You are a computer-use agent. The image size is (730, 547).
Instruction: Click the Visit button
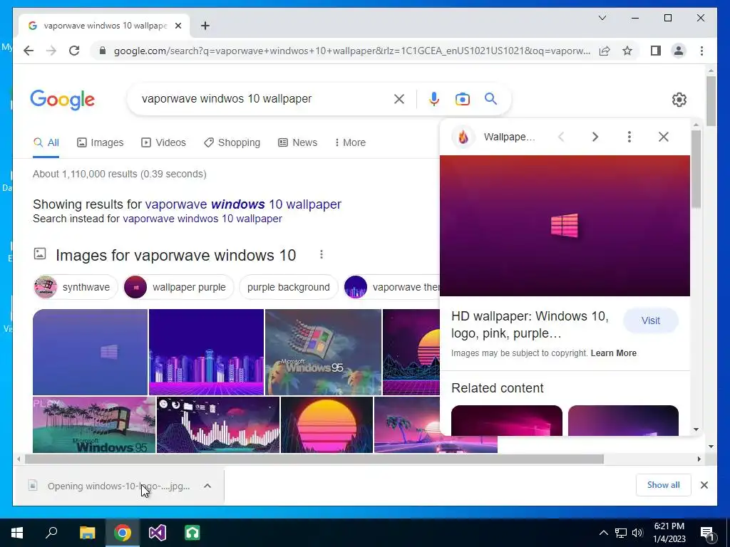coord(650,321)
